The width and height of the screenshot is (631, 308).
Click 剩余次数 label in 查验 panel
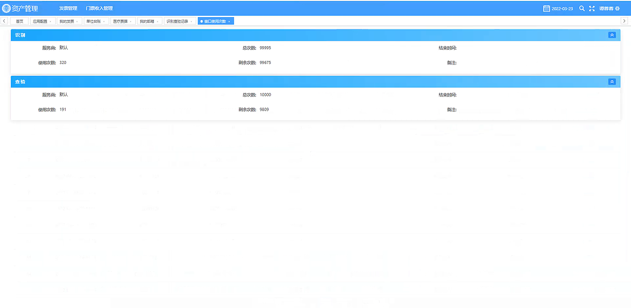click(x=247, y=110)
